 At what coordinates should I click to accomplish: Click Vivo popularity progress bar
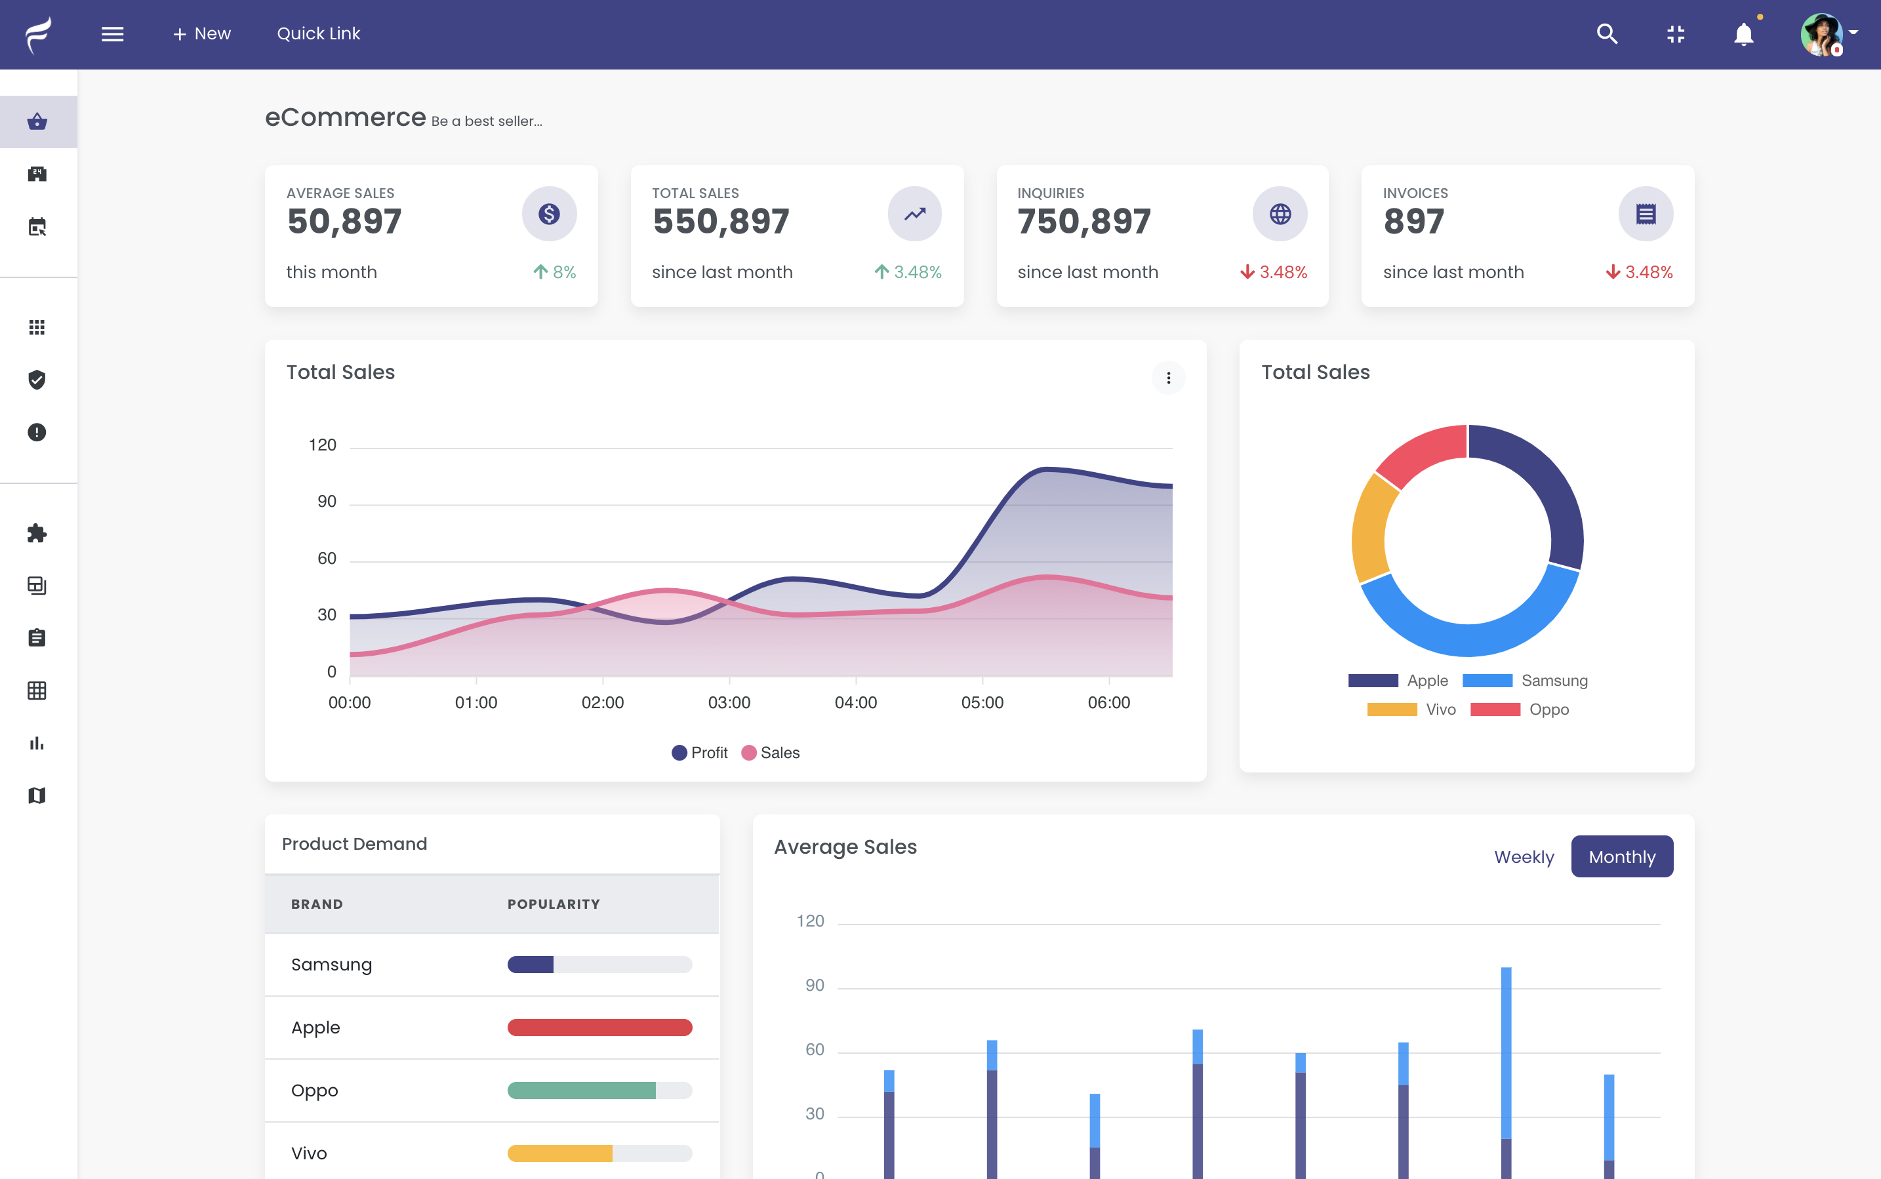pos(599,1153)
